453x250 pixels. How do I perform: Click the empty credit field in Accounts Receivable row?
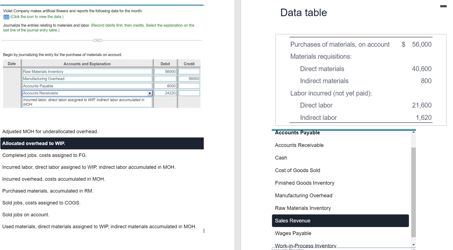pos(189,93)
